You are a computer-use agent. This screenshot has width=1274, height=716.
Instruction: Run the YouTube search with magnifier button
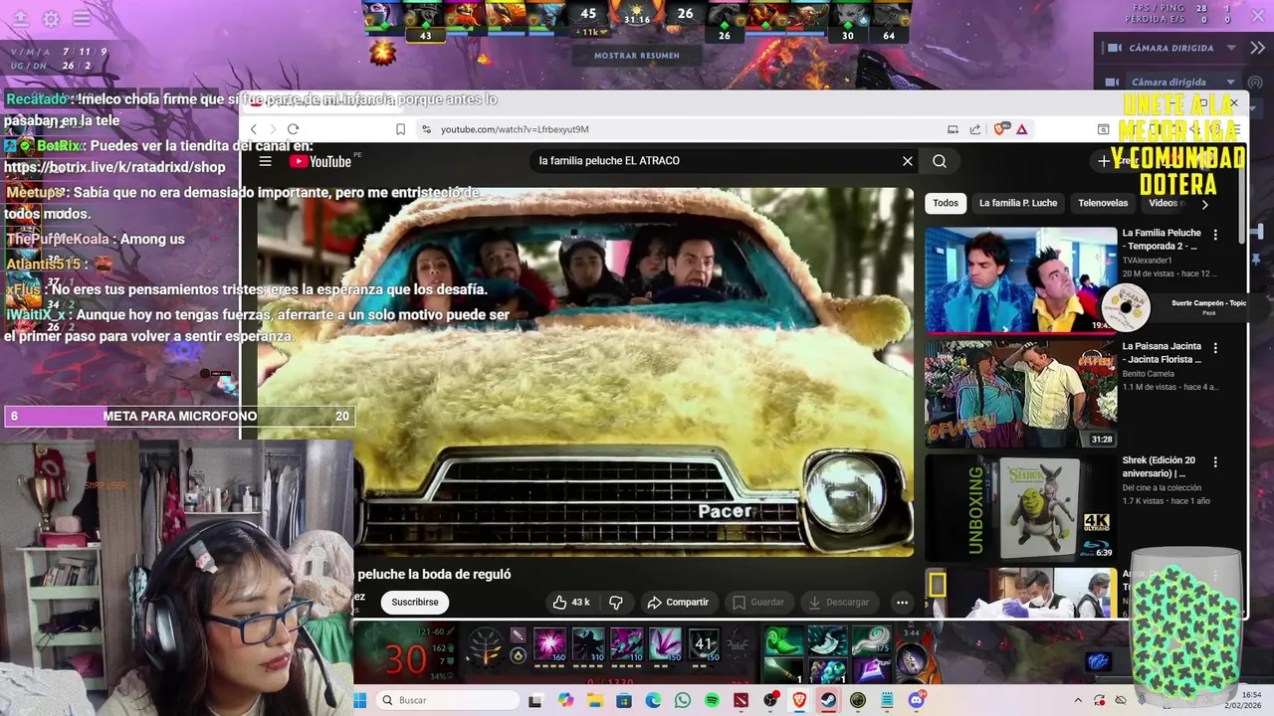940,161
